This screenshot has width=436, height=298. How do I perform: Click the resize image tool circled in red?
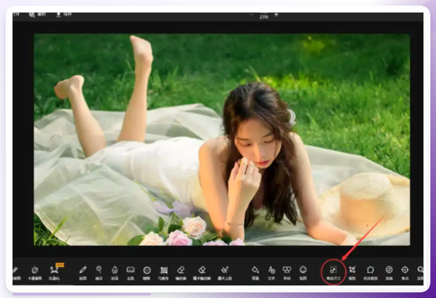click(x=333, y=273)
